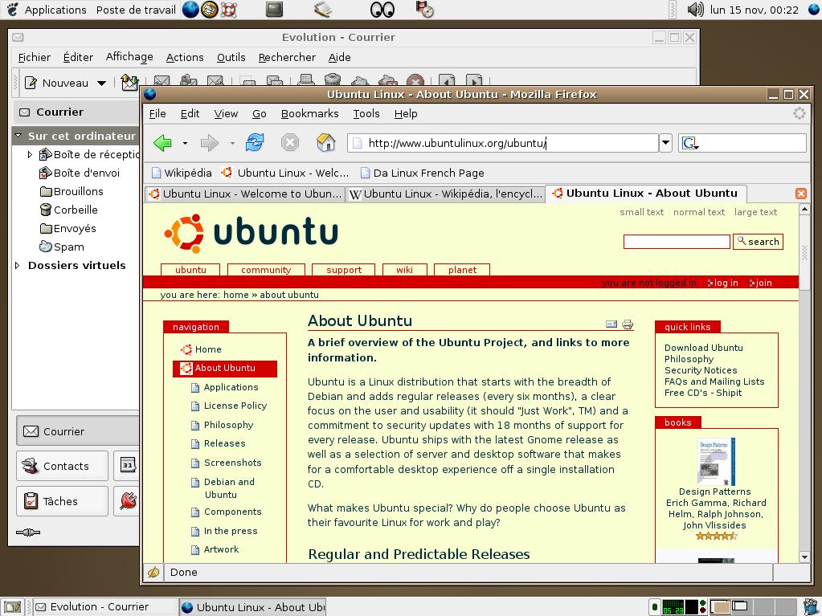The width and height of the screenshot is (822, 616).
Task: Click the page 'search' button
Action: pyautogui.click(x=758, y=242)
